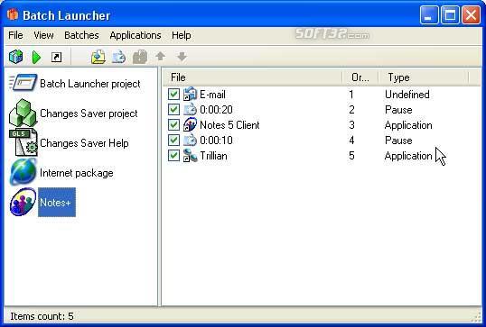Screen dimensions: 486x327
Task: Maximize the Batch Launcher window
Action: [x=450, y=14]
